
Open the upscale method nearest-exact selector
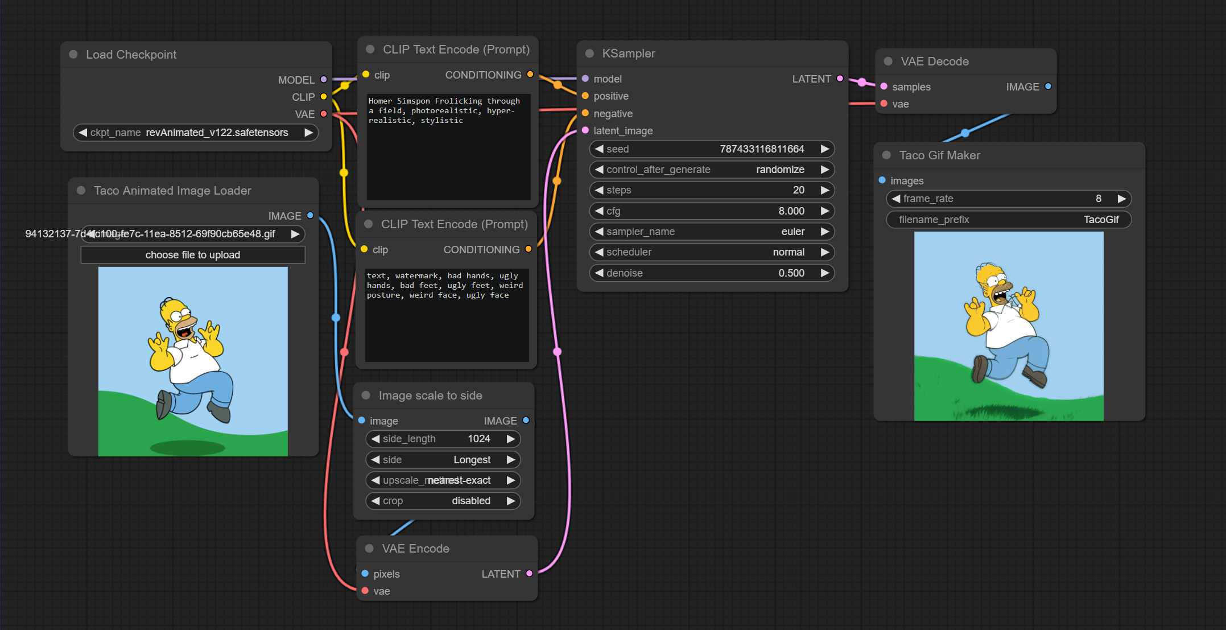(x=443, y=480)
